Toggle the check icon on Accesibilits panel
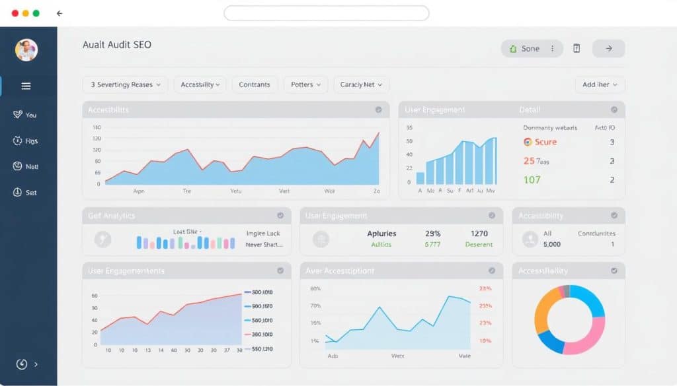This screenshot has width=677, height=386. [379, 110]
